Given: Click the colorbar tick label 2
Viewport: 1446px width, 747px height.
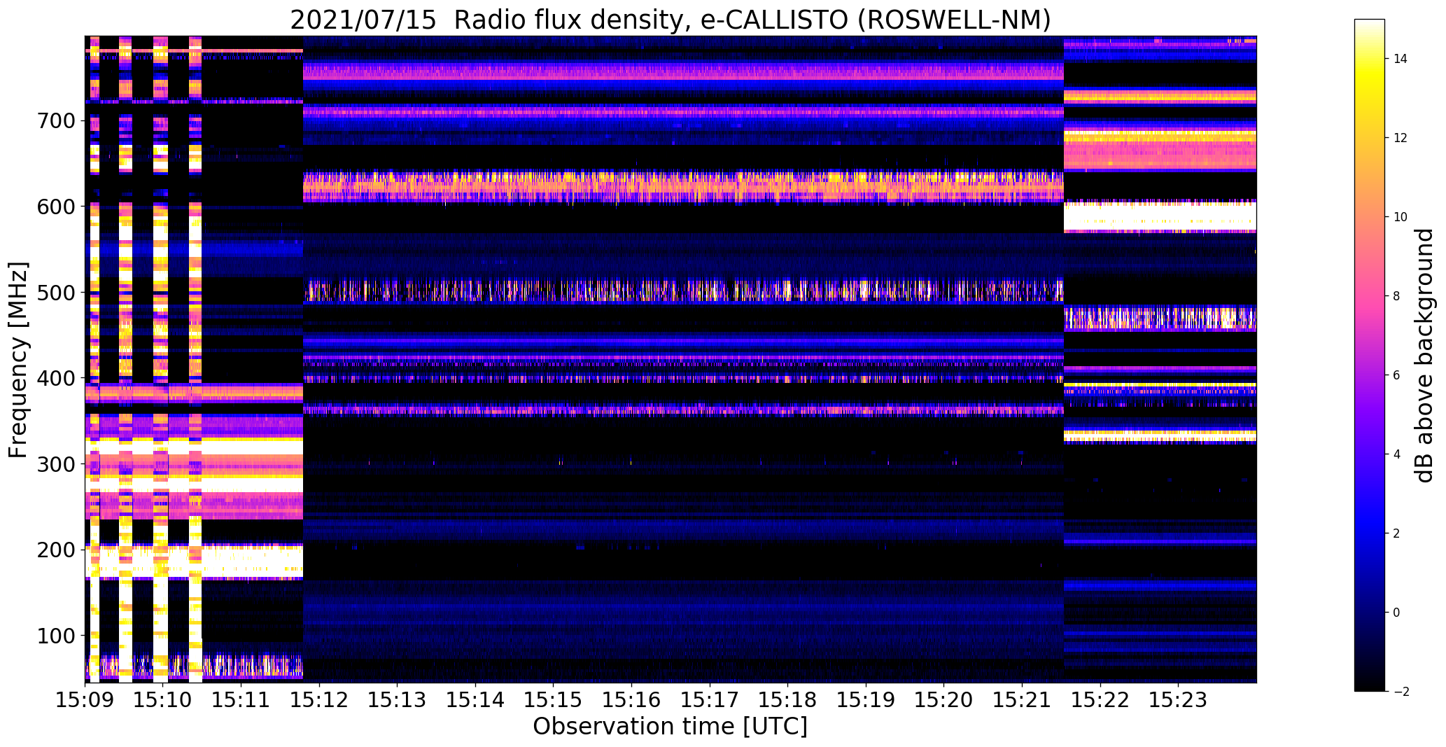Looking at the screenshot, I should tap(1397, 533).
